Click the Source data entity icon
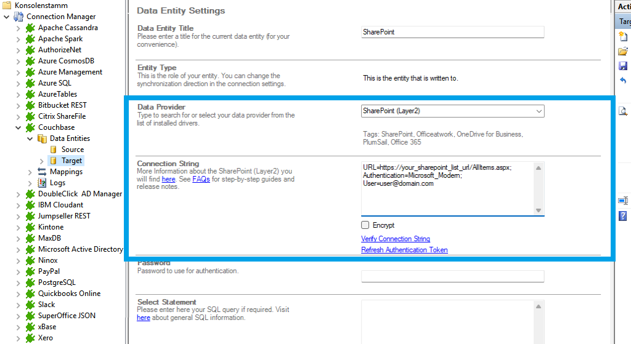631x344 pixels. 53,150
